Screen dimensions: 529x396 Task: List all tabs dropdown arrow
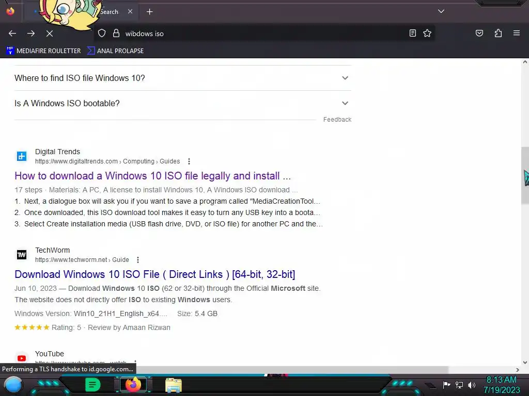(x=441, y=11)
